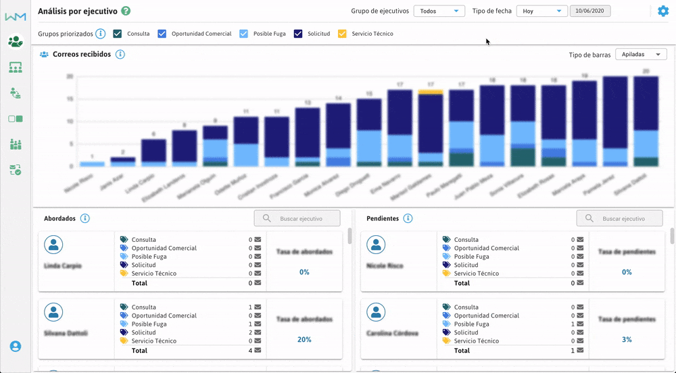Expand the Tipo de fecha dropdown
This screenshot has width=676, height=373.
(x=541, y=11)
